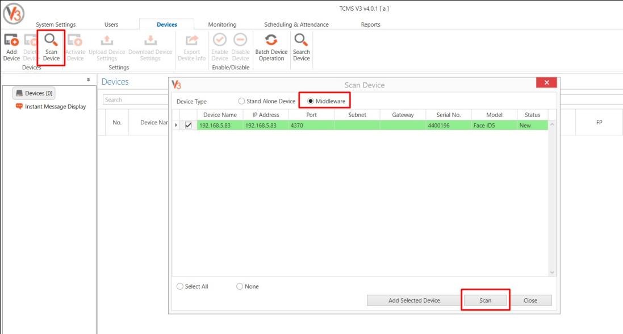
Task: Click the New status cell
Action: pyautogui.click(x=532, y=125)
